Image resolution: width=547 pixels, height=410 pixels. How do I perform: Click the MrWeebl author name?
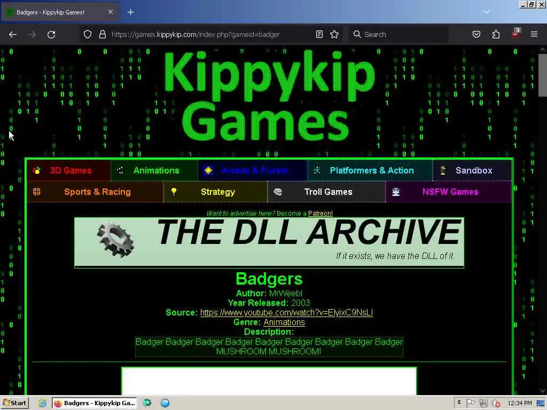tap(286, 294)
